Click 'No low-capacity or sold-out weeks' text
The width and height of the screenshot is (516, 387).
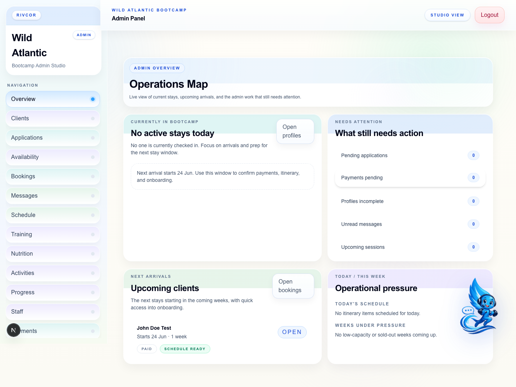[386, 335]
